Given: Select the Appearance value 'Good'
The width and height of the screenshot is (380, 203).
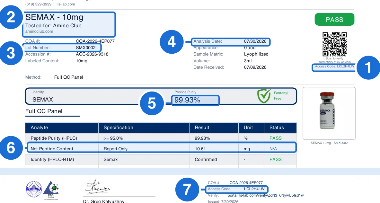Looking at the screenshot, I should (x=250, y=48).
